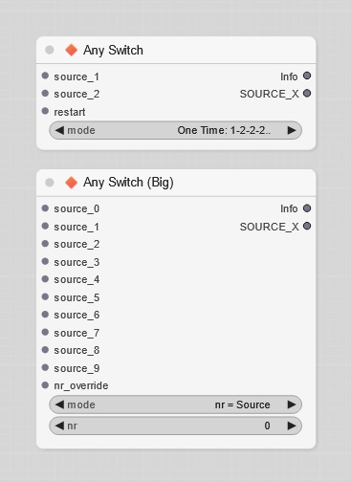Decrease the nr value with left arrow
The width and height of the screenshot is (351, 481).
click(x=59, y=426)
